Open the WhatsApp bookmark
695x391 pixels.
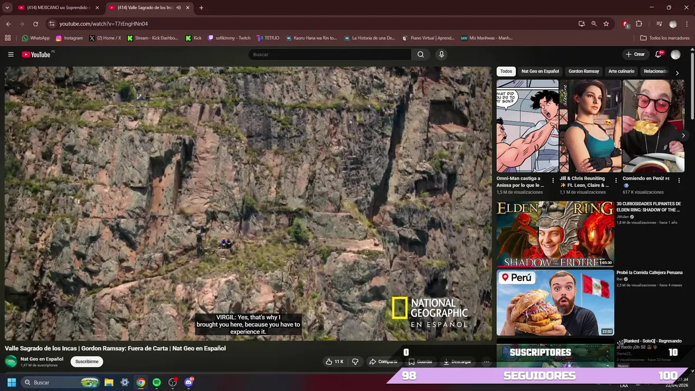pos(36,38)
